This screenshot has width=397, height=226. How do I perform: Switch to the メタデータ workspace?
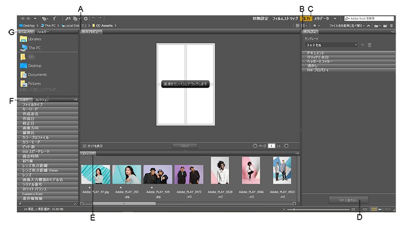(x=322, y=18)
